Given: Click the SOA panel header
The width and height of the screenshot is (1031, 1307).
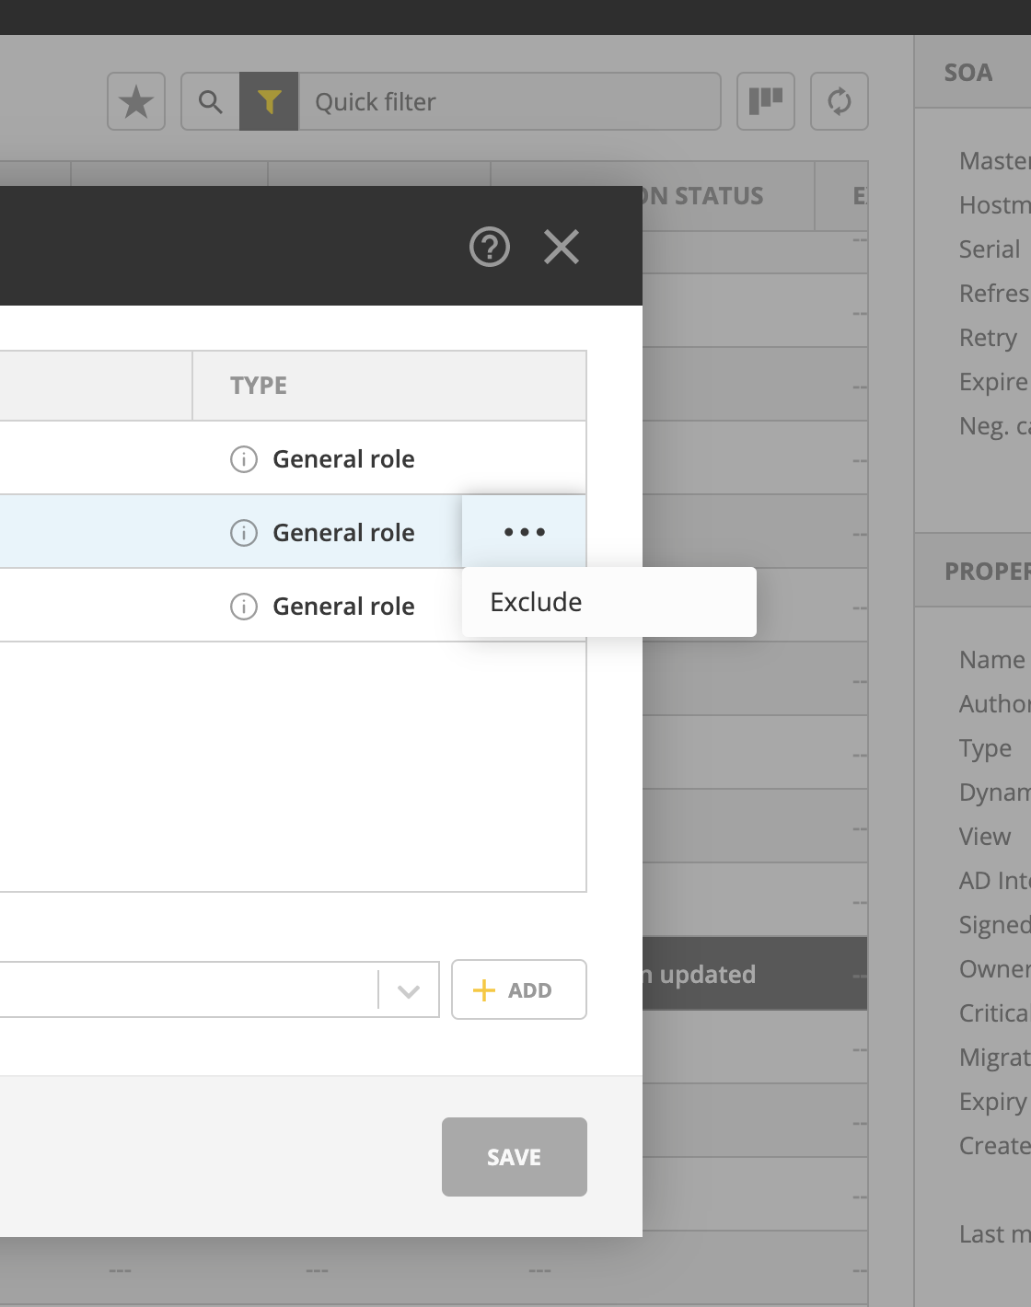Looking at the screenshot, I should pyautogui.click(x=968, y=73).
